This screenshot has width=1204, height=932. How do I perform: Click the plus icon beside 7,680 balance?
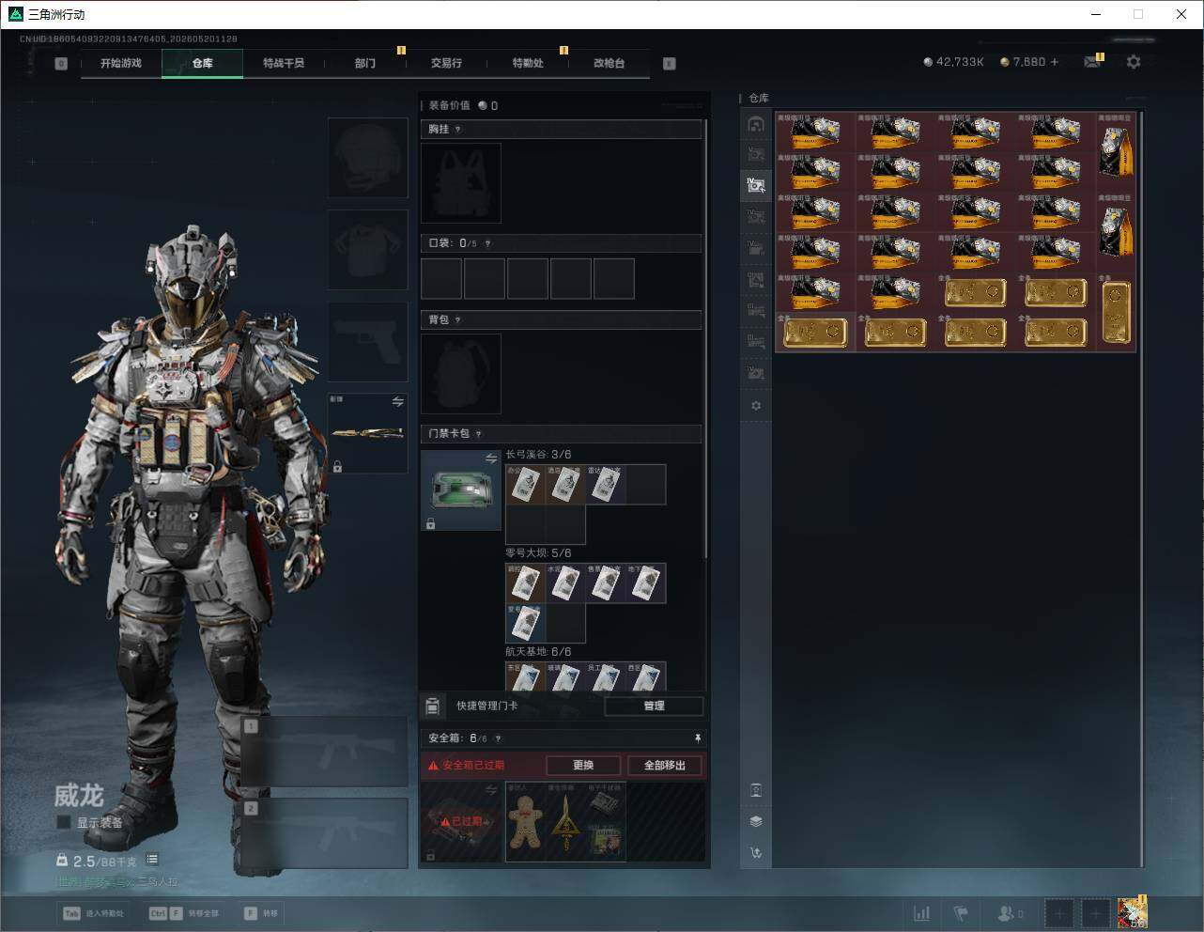point(1055,62)
